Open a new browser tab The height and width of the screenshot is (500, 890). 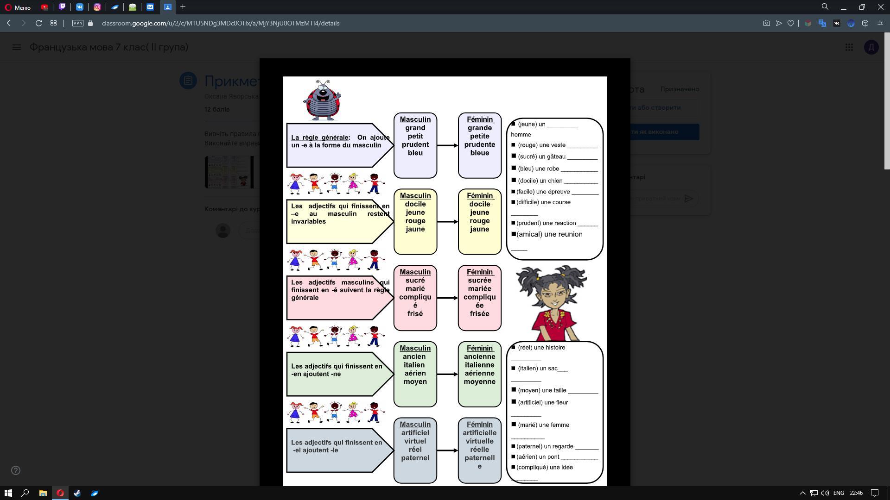[x=183, y=7]
